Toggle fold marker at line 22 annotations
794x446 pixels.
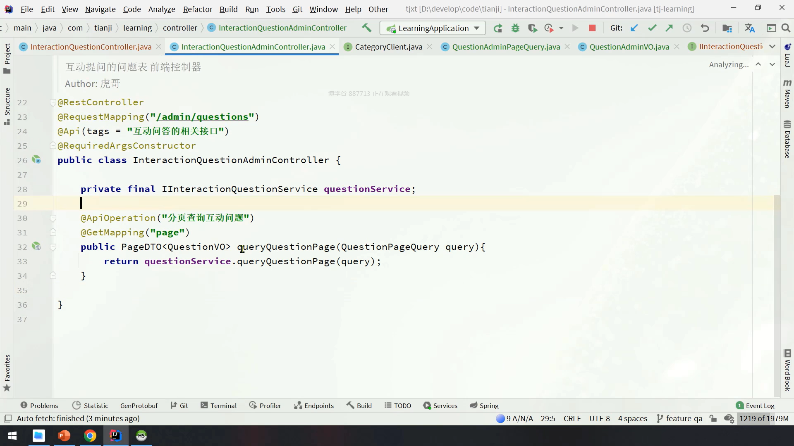click(53, 102)
